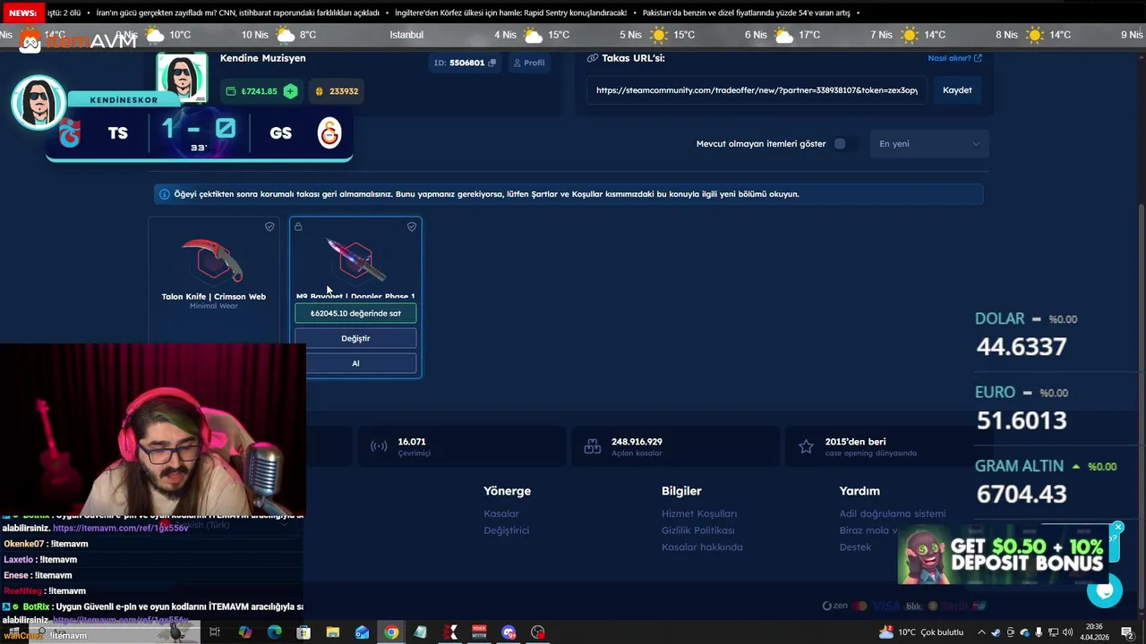1146x644 pixels.
Task: Open the Kasalar footer link
Action: pyautogui.click(x=501, y=514)
